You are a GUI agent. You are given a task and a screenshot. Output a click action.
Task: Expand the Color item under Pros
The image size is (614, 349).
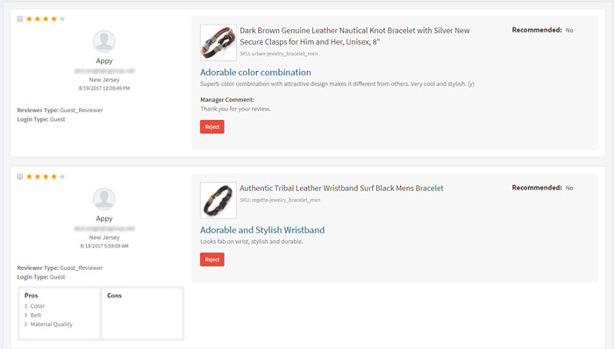click(x=35, y=306)
